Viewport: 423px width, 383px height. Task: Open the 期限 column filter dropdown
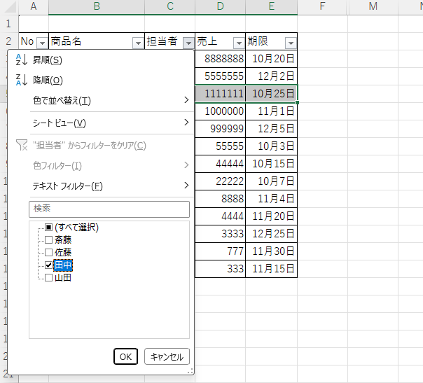point(291,43)
